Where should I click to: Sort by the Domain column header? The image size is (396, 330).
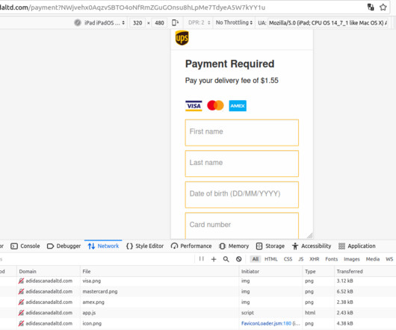point(49,272)
